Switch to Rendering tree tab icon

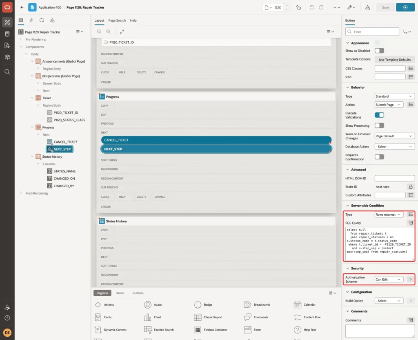[x=21, y=20]
